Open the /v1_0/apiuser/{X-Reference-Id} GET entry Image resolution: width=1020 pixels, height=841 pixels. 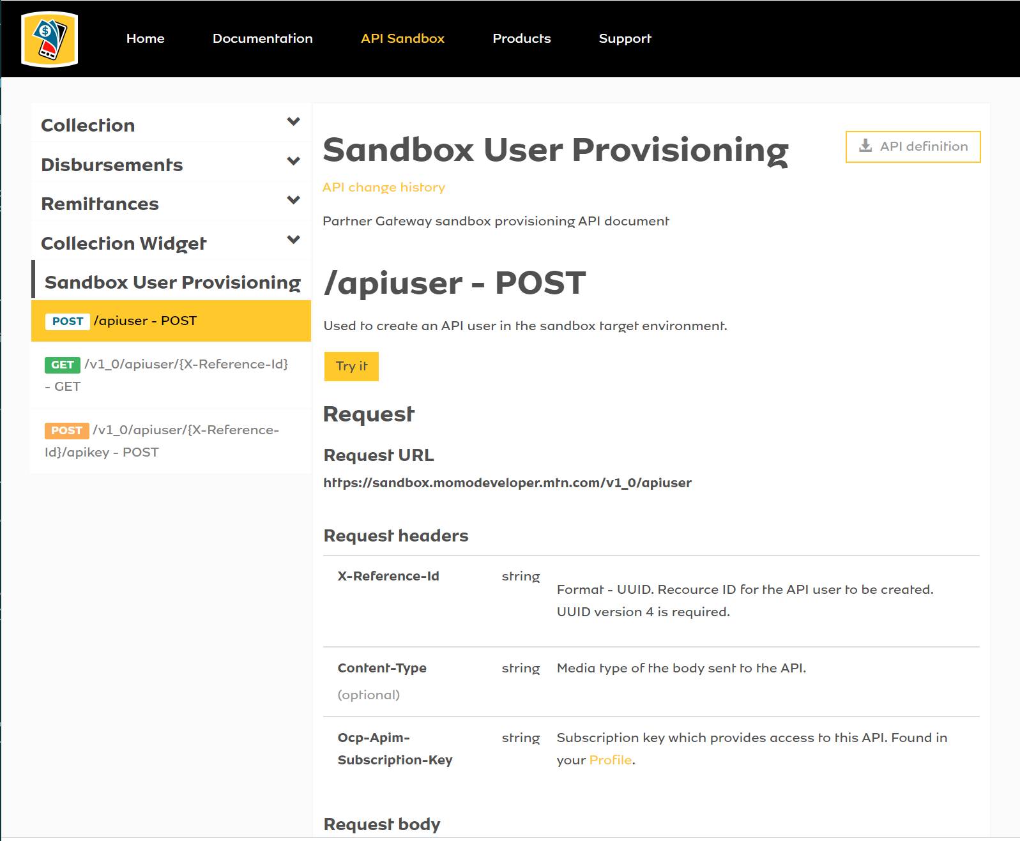(171, 375)
